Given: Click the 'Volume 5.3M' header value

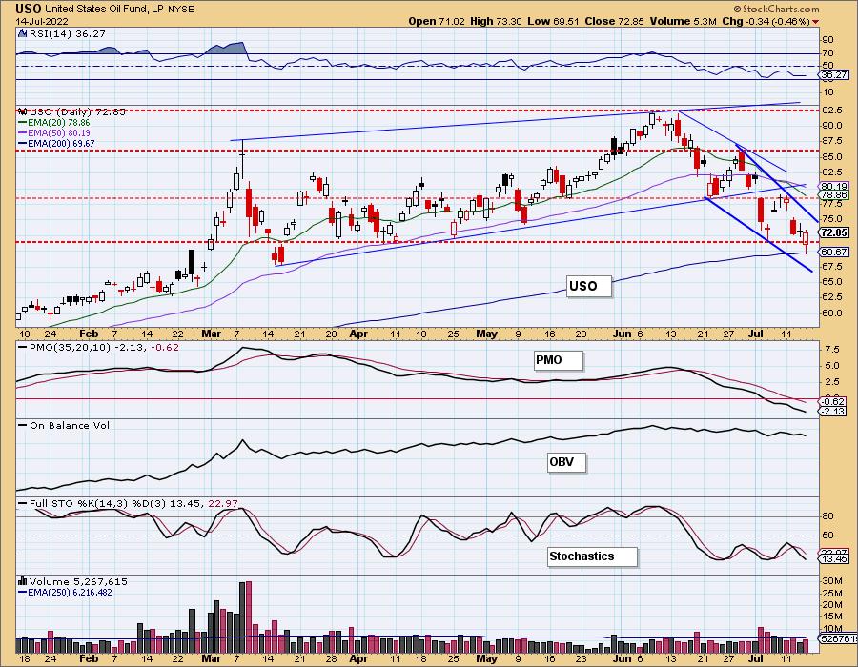Looking at the screenshot, I should 683,21.
